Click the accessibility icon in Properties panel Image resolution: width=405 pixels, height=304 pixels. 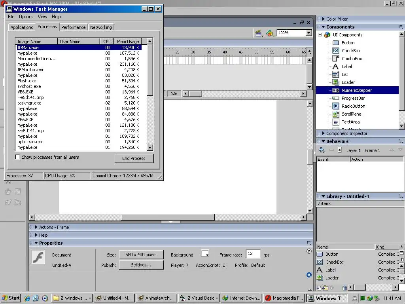click(x=309, y=275)
